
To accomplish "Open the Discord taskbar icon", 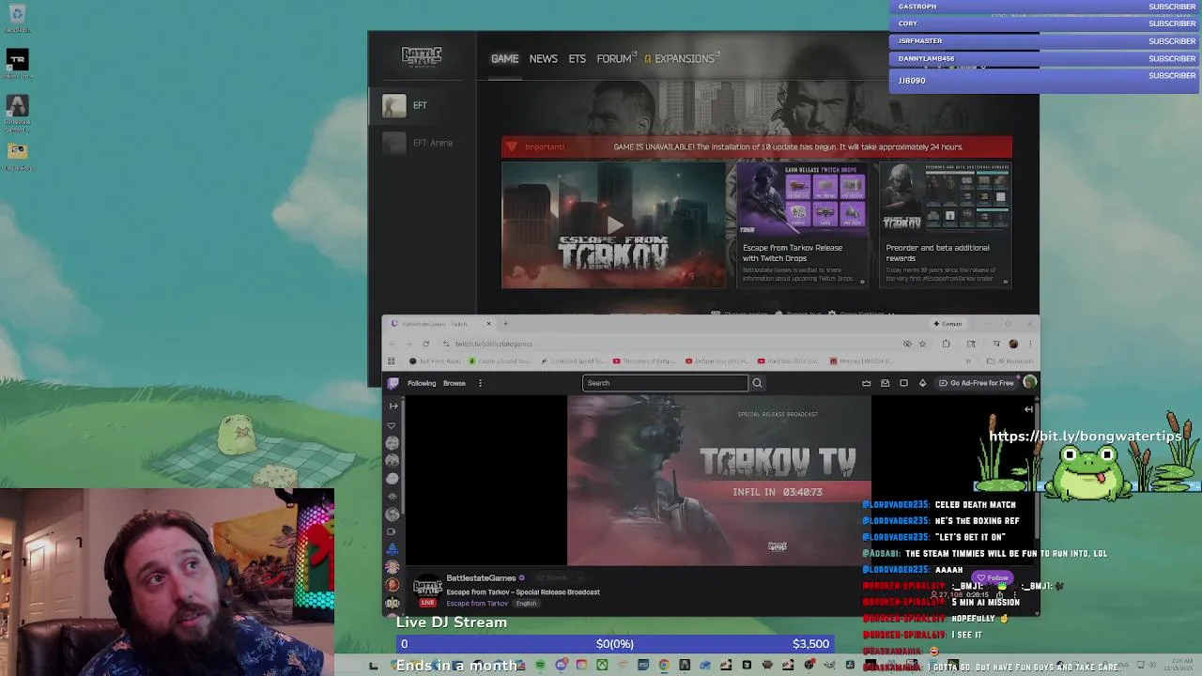I will tap(561, 666).
